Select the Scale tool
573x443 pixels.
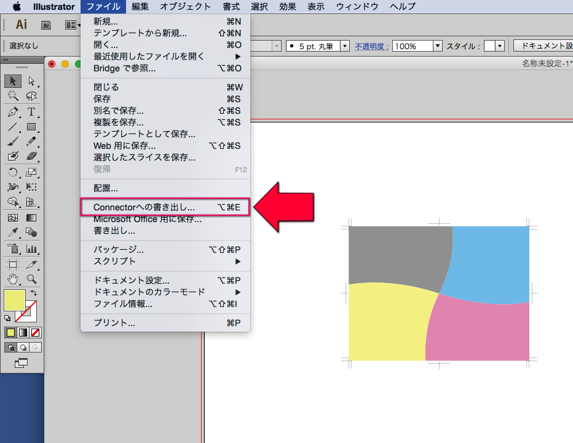31,172
